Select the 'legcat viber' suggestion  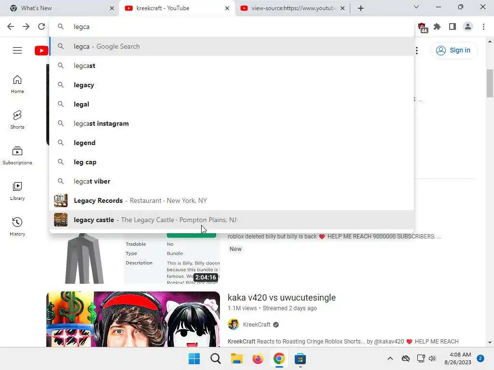tap(232, 181)
